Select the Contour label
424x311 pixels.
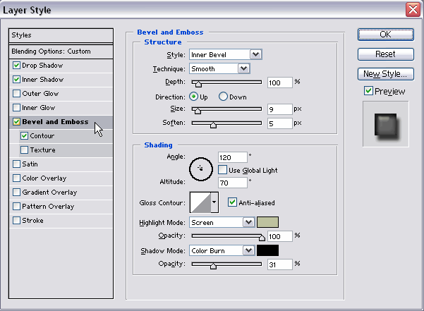point(42,135)
